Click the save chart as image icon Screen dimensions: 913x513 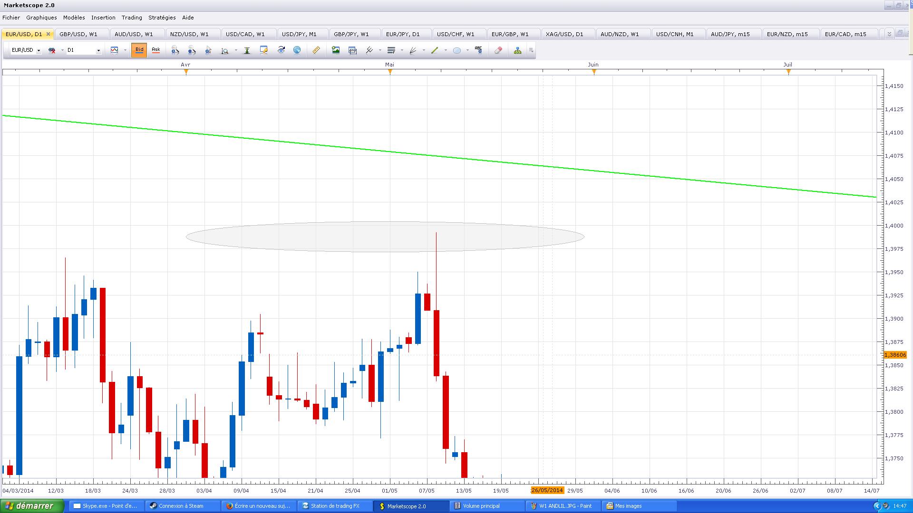pyautogui.click(x=336, y=50)
